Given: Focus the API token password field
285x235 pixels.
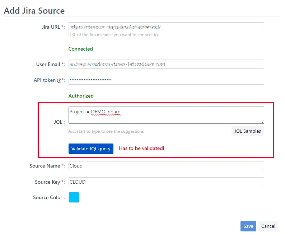Looking at the screenshot, I should click(x=166, y=80).
